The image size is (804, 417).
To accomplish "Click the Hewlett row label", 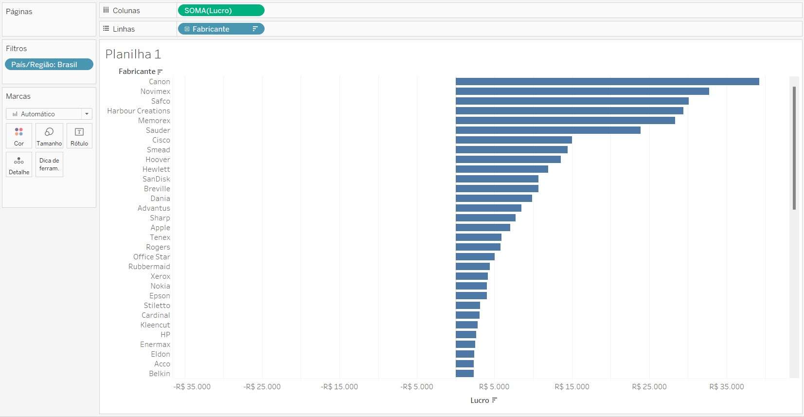I will (x=156, y=169).
